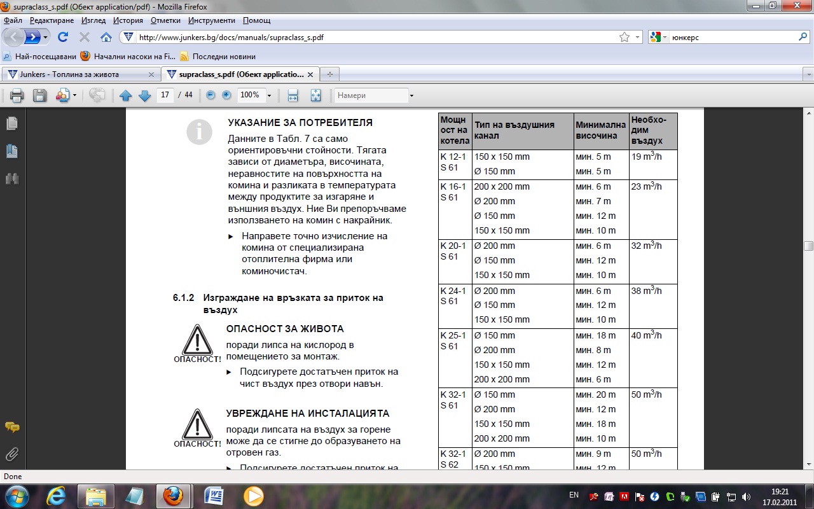Open the Comments panel in sidebar
This screenshot has height=509, width=814.
(11, 427)
